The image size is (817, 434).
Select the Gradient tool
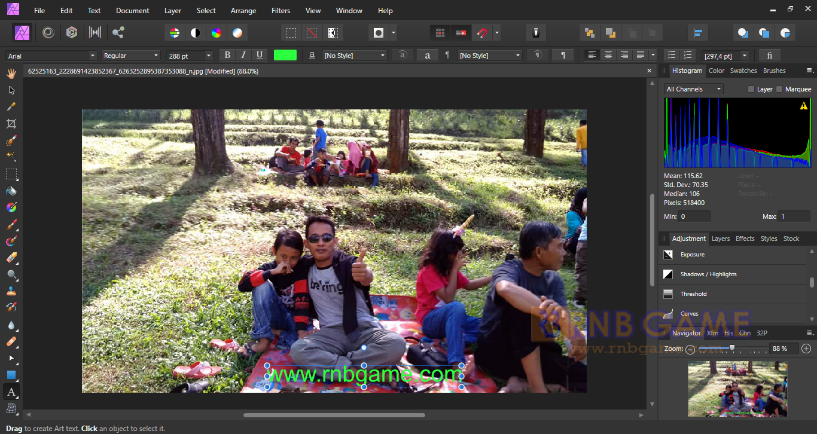tap(11, 208)
